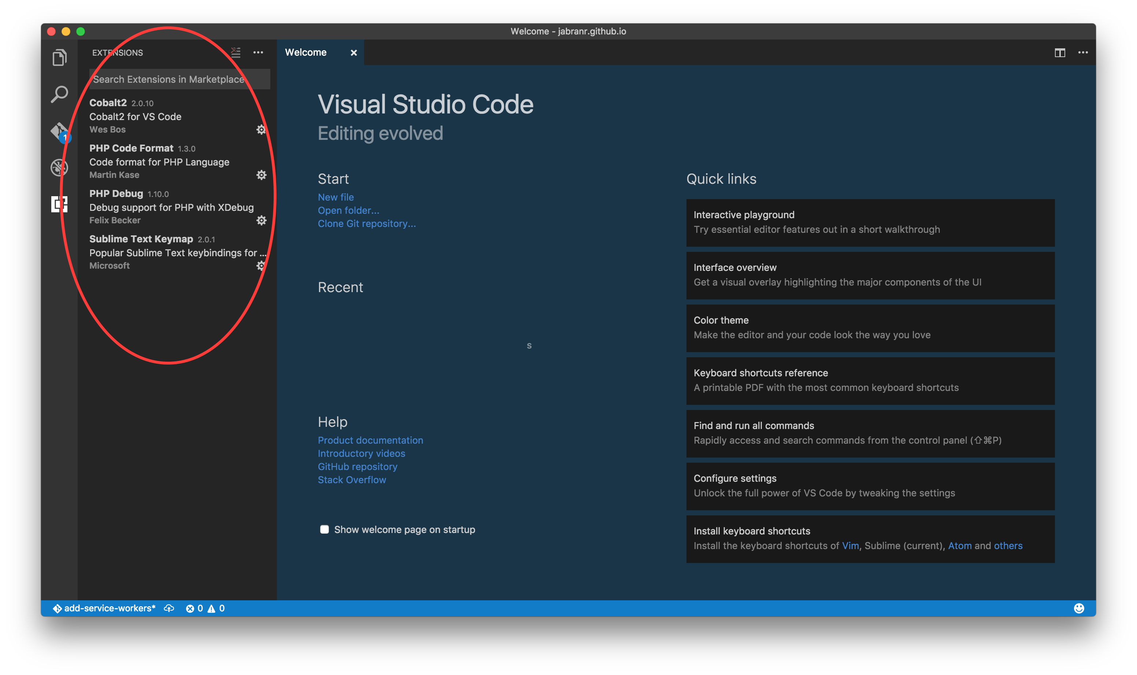Open the Debug view in activity bar
The height and width of the screenshot is (675, 1137).
click(x=60, y=167)
